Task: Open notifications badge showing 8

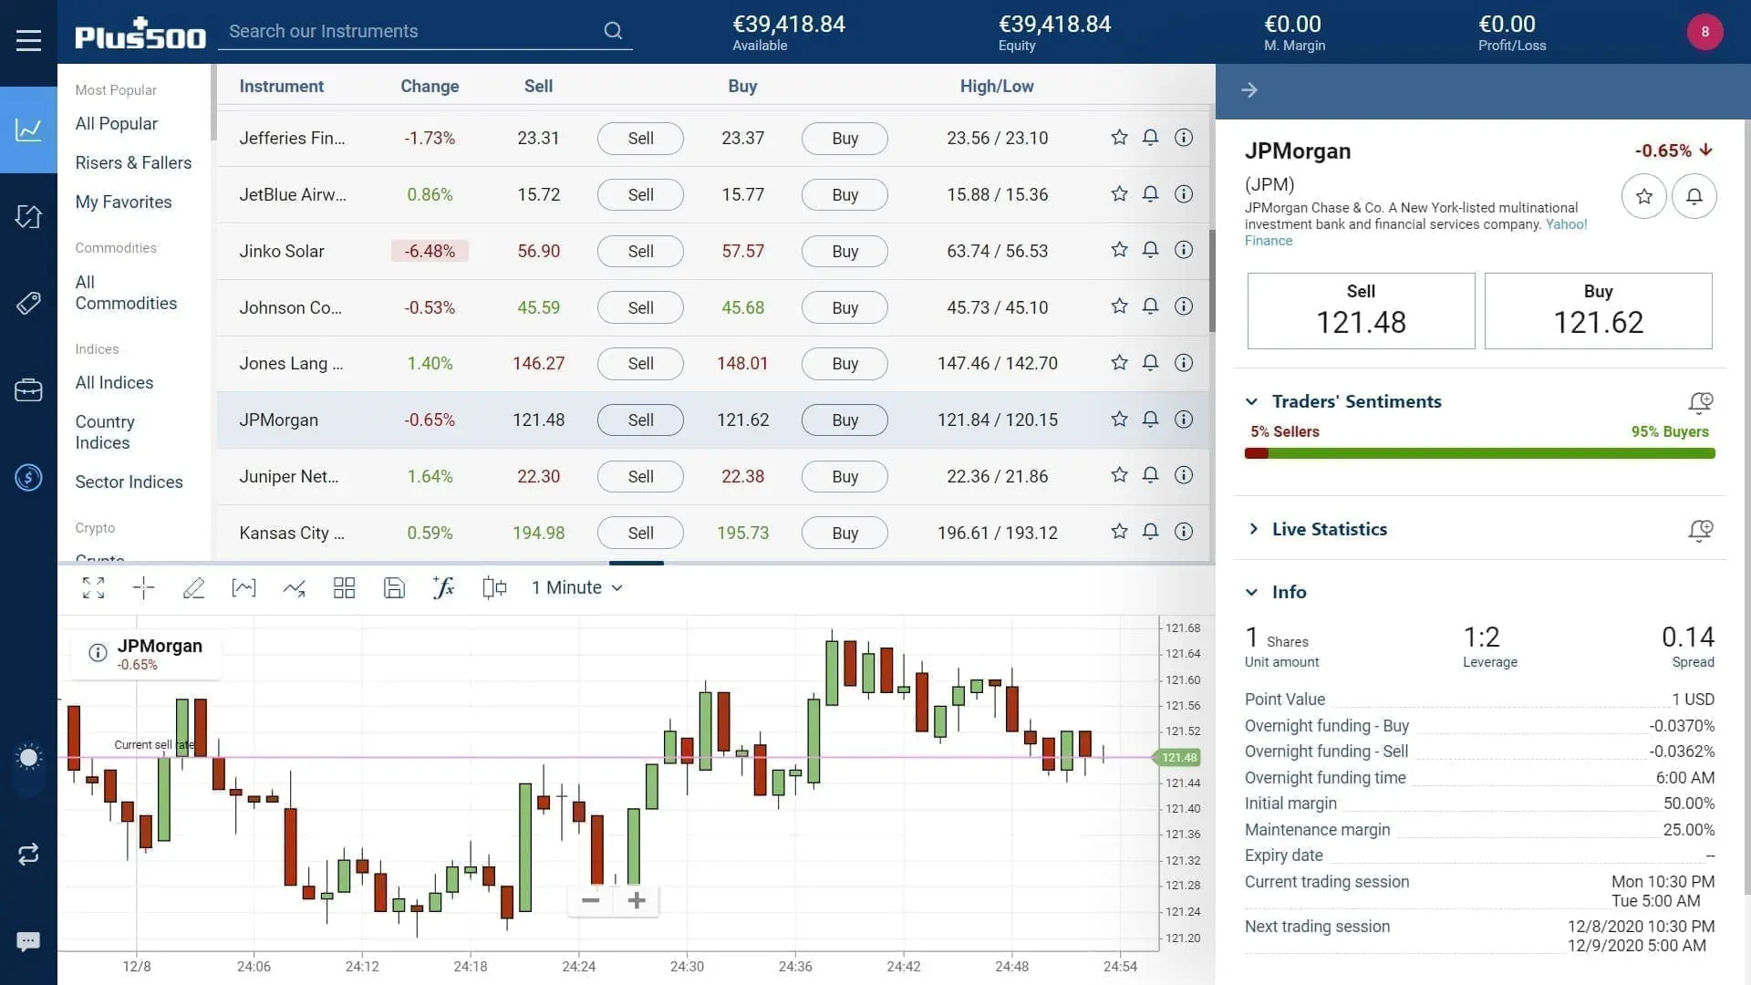Action: (x=1704, y=32)
